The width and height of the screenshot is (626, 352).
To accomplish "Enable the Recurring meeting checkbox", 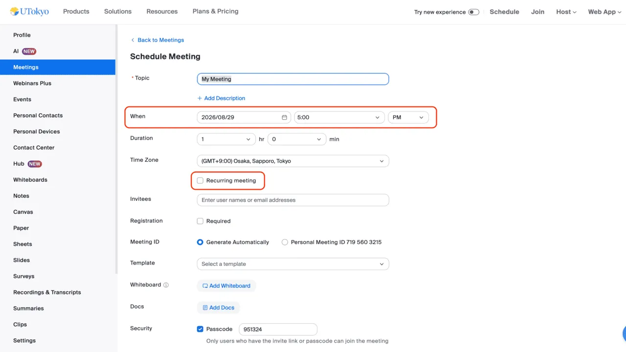I will click(200, 180).
